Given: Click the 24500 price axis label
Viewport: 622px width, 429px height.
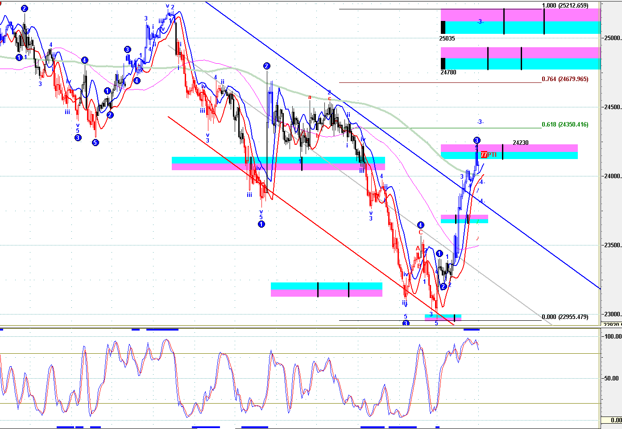Looking at the screenshot, I should [x=613, y=107].
